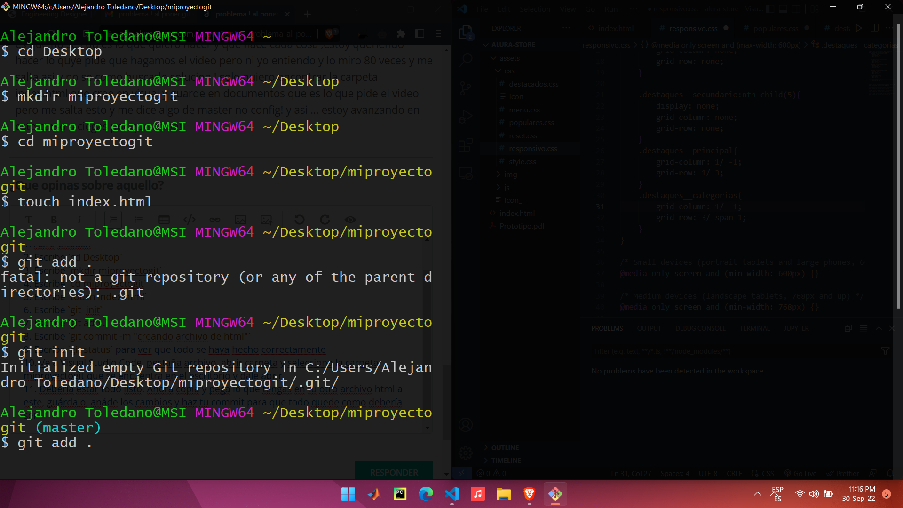Toggle italic formatting in forum editor
903x508 pixels.
tap(79, 220)
